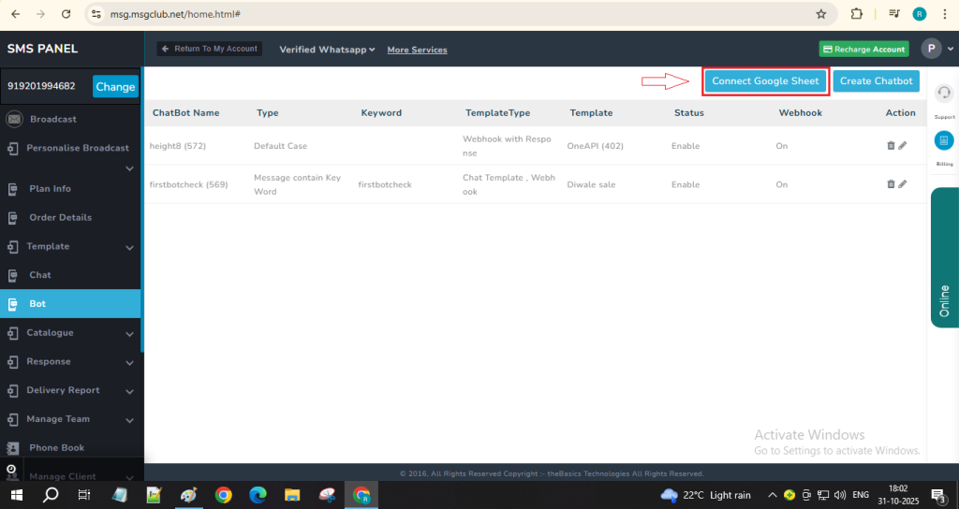Open the Support headset icon
The width and height of the screenshot is (959, 509).
pyautogui.click(x=944, y=94)
